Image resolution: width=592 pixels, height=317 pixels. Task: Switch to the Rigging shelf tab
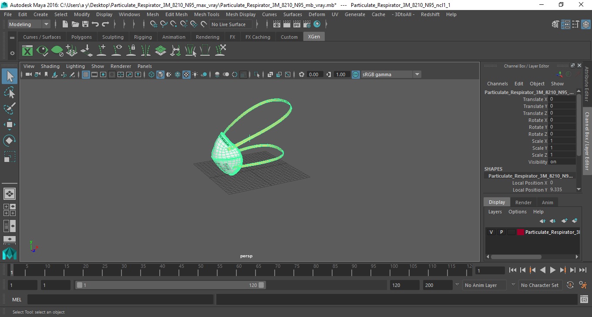143,37
